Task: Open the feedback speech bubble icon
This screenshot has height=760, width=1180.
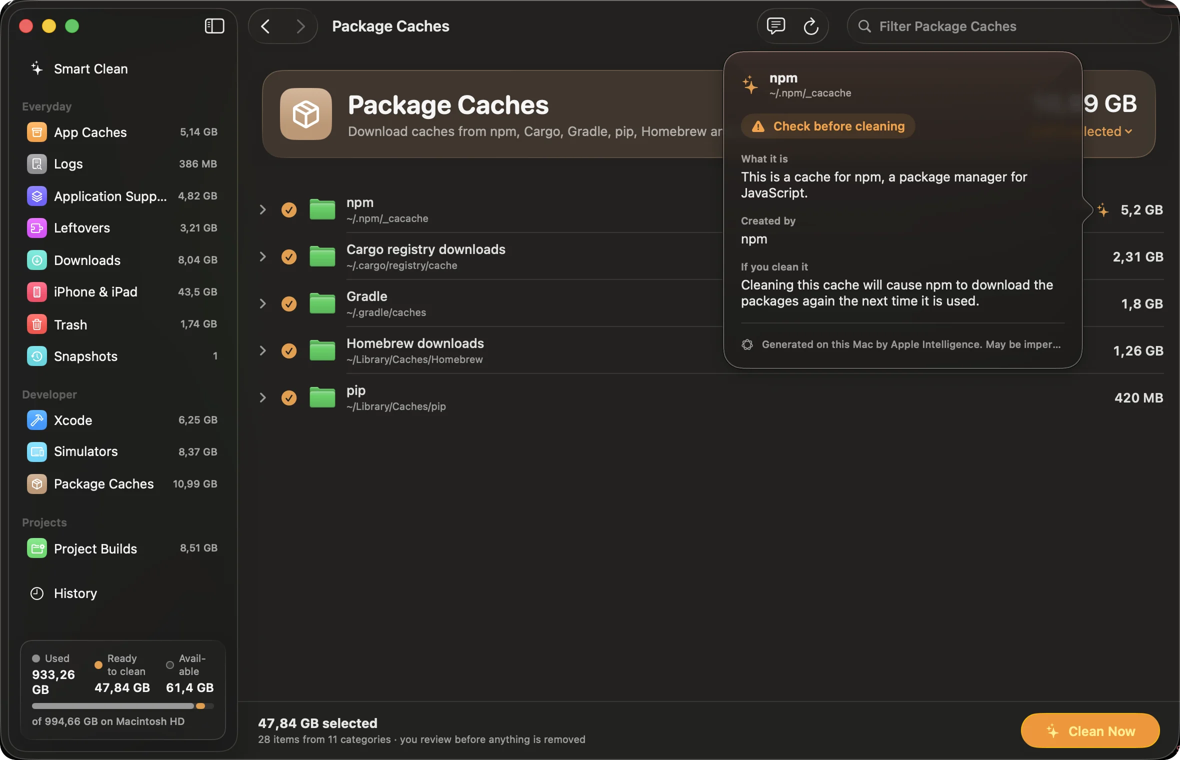Action: [775, 26]
